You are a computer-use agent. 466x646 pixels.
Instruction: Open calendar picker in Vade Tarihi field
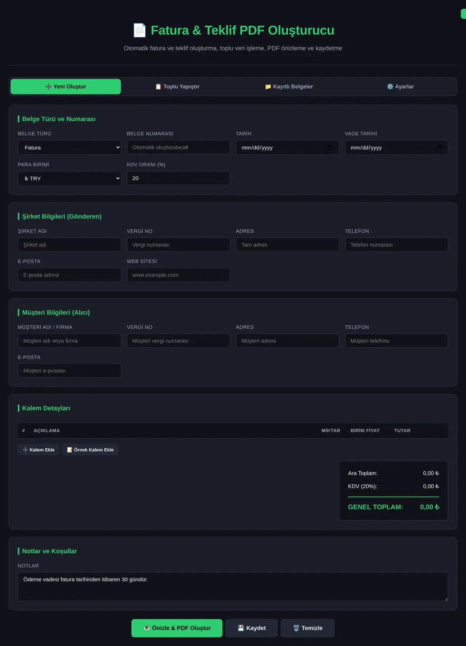(439, 147)
